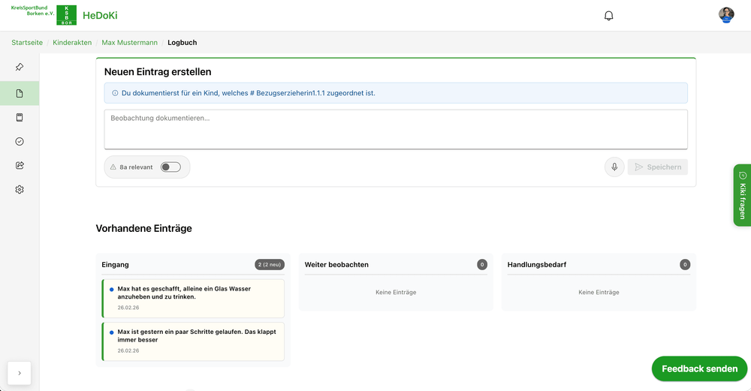Image resolution: width=751 pixels, height=391 pixels.
Task: Select the checkmark circle sidebar icon
Action: [20, 141]
